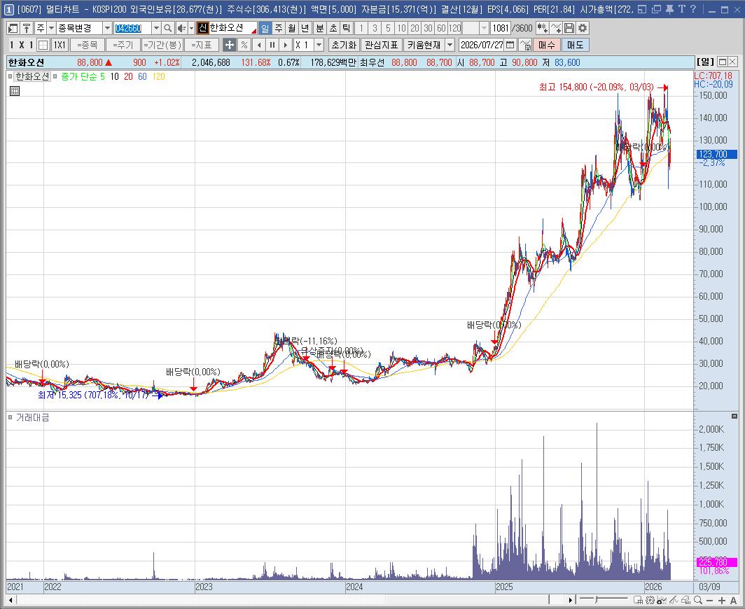
Task: Select the =기간(봉) sync tab
Action: (162, 45)
